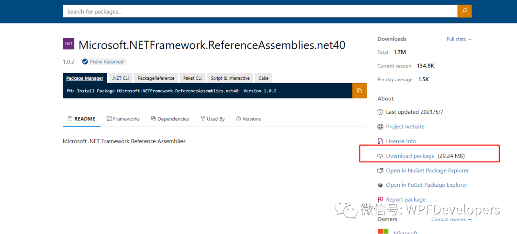Image resolution: width=517 pixels, height=234 pixels.
Task: Focus the Search for packages field
Action: coord(260,11)
